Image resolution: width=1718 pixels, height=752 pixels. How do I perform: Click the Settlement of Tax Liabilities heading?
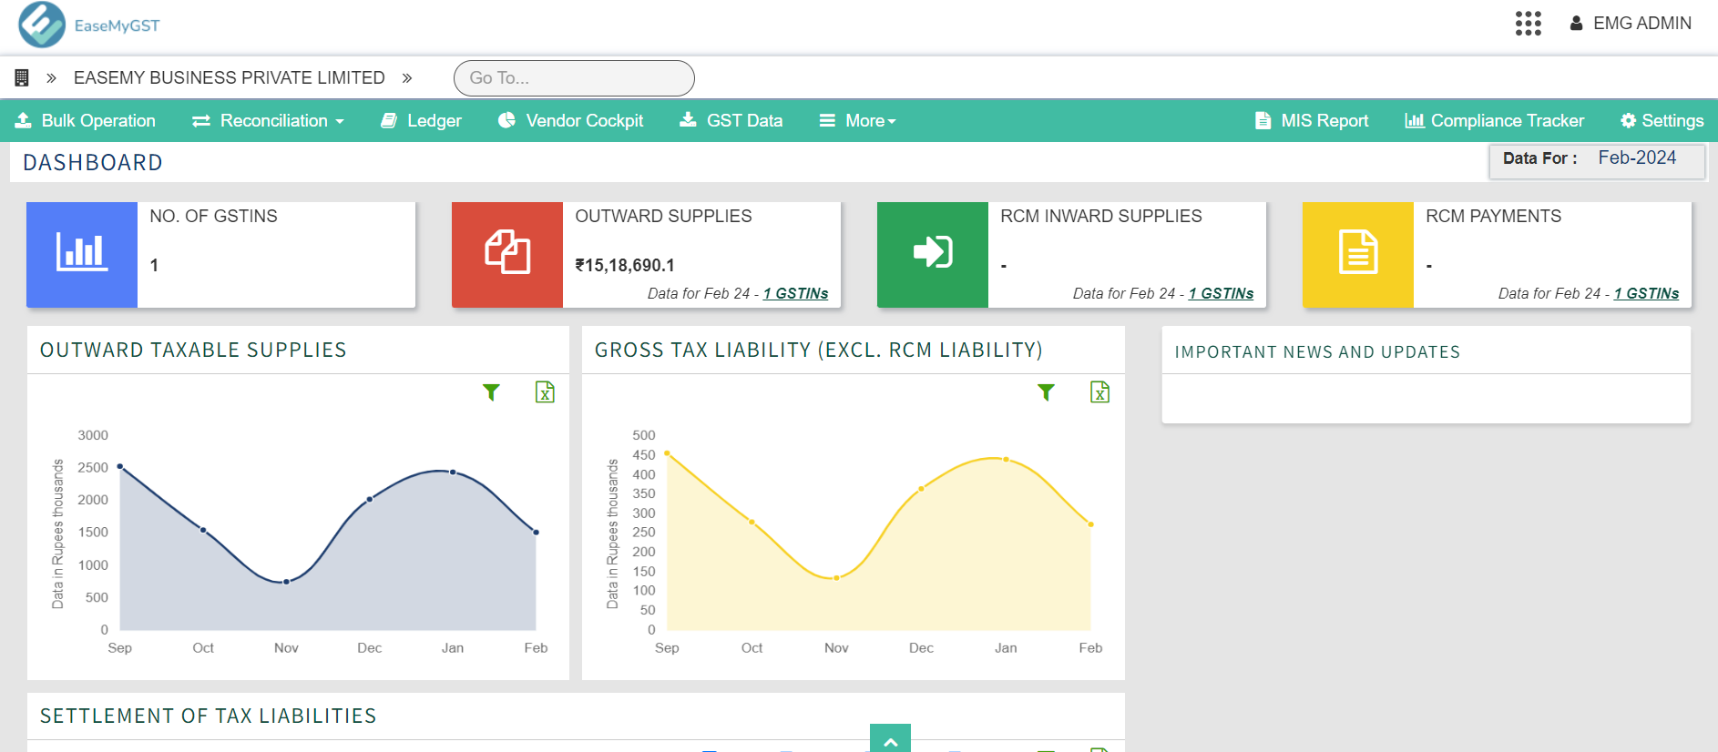(x=209, y=716)
